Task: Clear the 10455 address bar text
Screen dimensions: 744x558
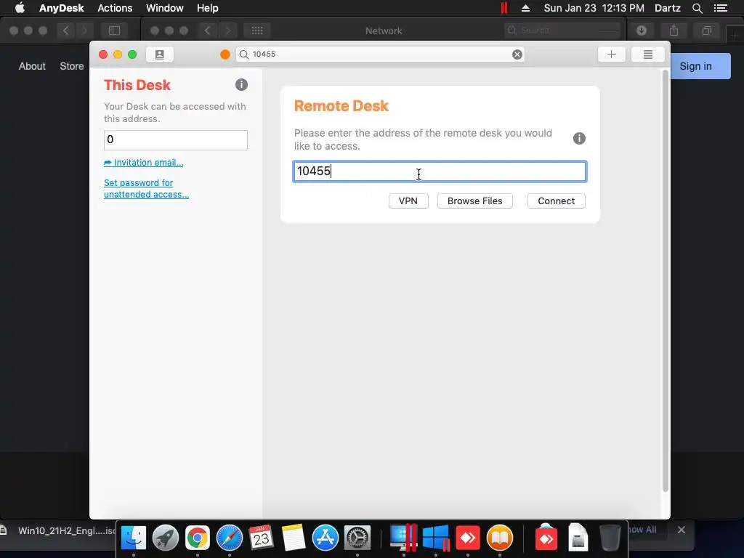Action: (517, 54)
